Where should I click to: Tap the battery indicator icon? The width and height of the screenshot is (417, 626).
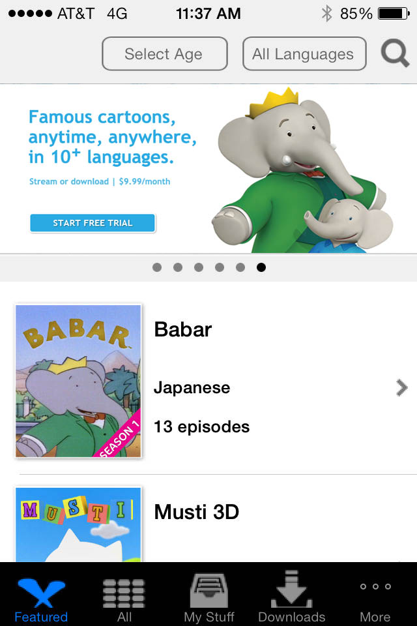point(394,14)
